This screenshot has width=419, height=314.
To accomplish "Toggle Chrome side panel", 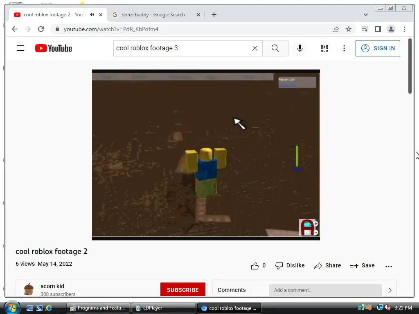I will 378,29.
